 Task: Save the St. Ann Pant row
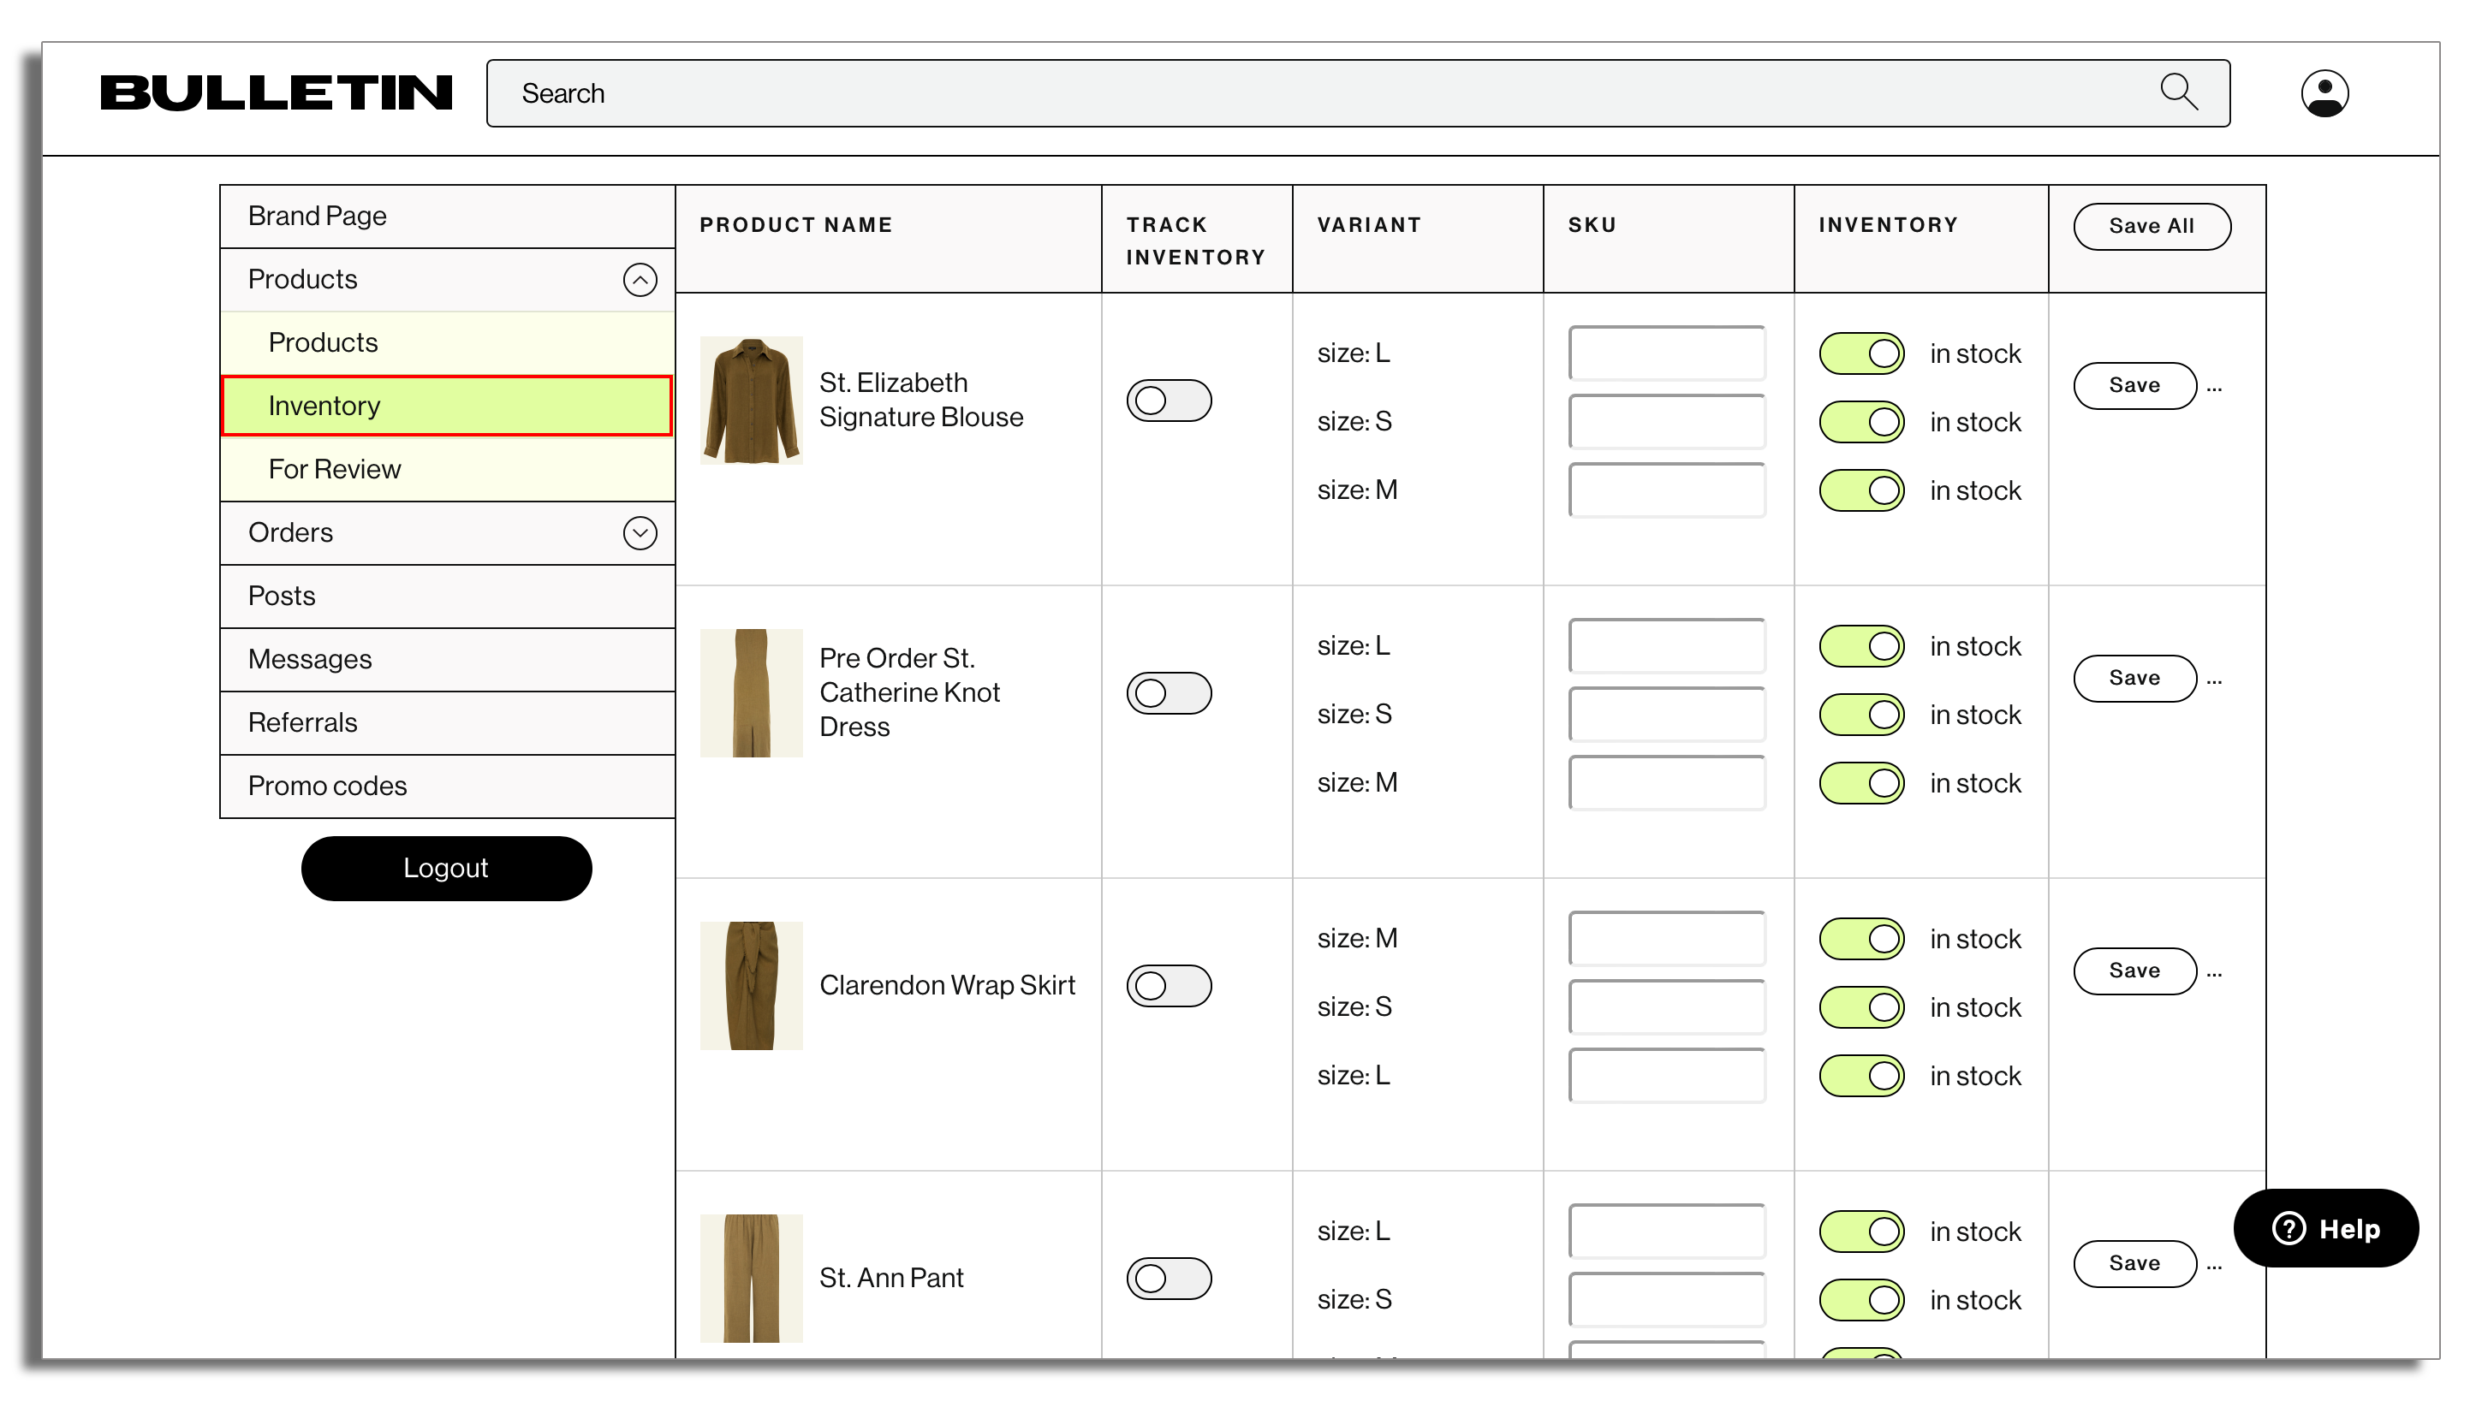coord(2134,1264)
